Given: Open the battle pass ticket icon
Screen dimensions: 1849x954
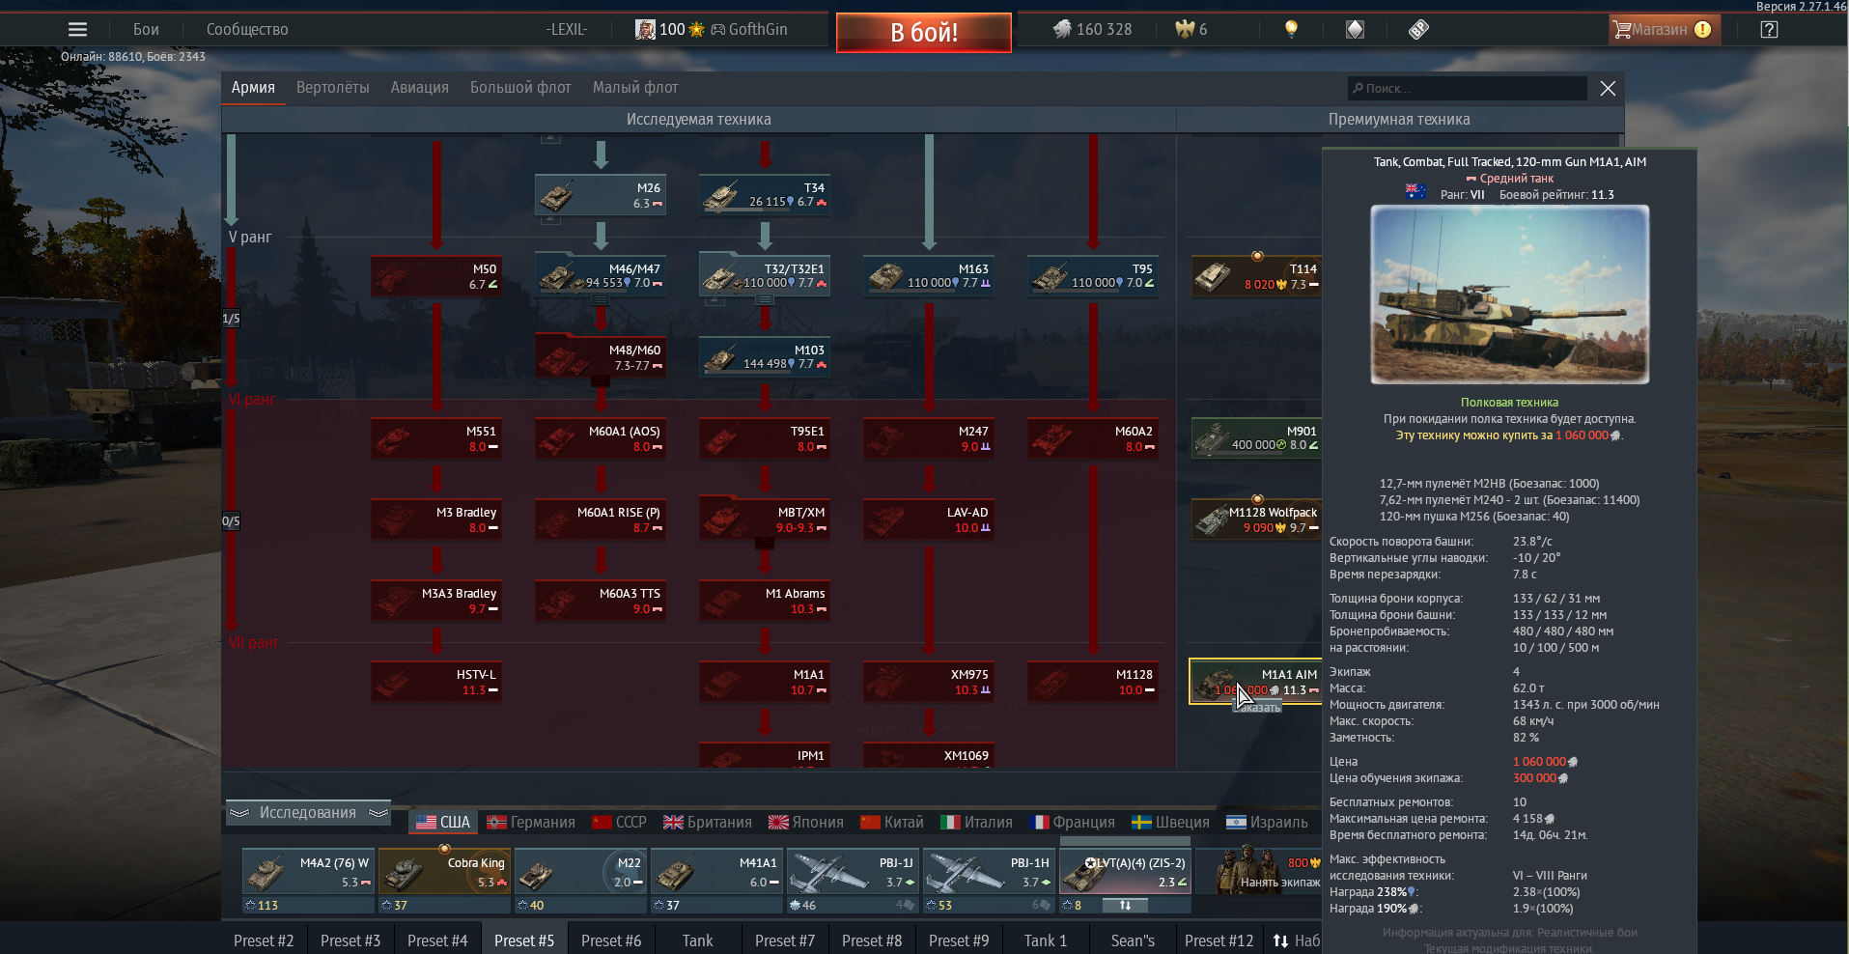Looking at the screenshot, I should click(1418, 29).
